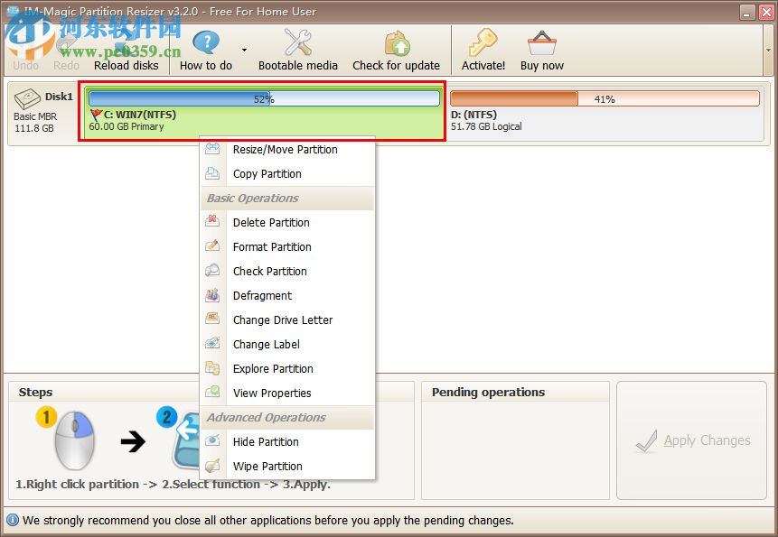Click the Hide Partition eye icon
The width and height of the screenshot is (778, 537).
212,440
